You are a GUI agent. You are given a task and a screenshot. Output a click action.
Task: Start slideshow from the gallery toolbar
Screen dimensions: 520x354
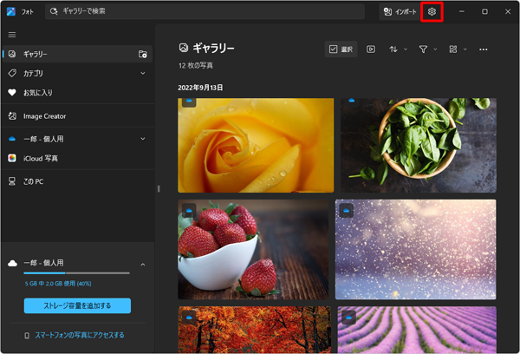tap(371, 49)
